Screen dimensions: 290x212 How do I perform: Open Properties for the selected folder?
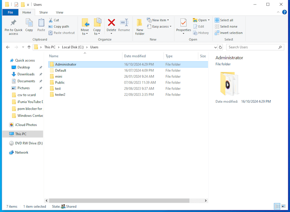183,25
